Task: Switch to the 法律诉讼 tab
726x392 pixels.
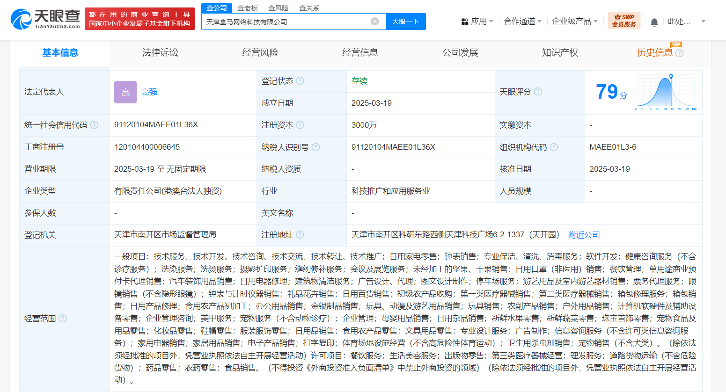Action: click(x=160, y=53)
